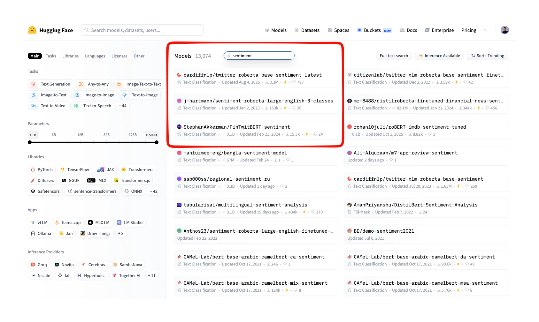539x322 pixels.
Task: Click the Groq provider icon
Action: tap(33, 265)
